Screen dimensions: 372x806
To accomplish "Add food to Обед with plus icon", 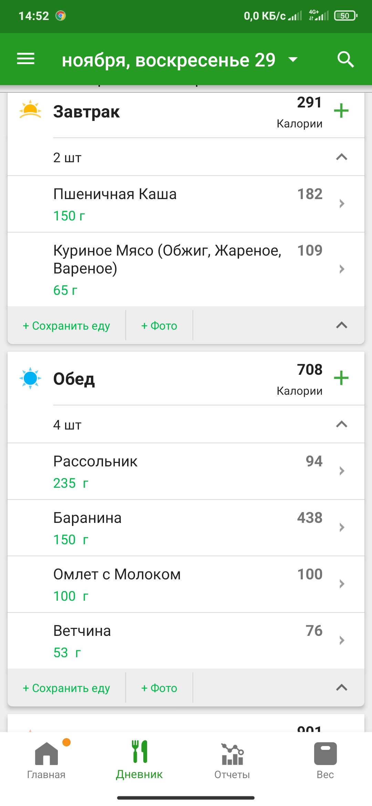I will pyautogui.click(x=341, y=378).
